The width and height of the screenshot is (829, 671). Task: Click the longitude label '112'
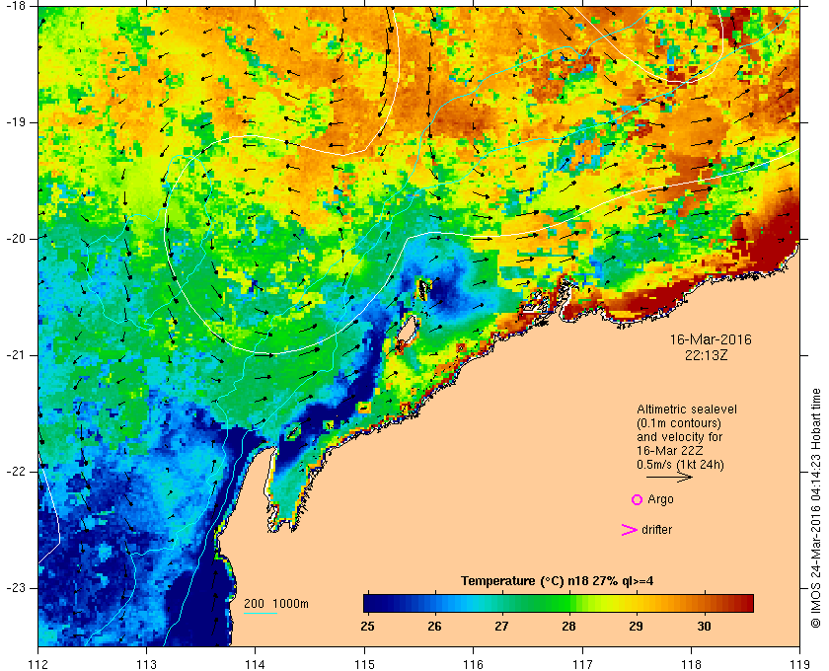38,664
